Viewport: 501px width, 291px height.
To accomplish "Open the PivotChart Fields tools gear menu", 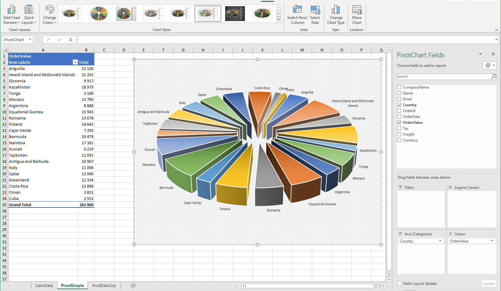I will pyautogui.click(x=488, y=65).
